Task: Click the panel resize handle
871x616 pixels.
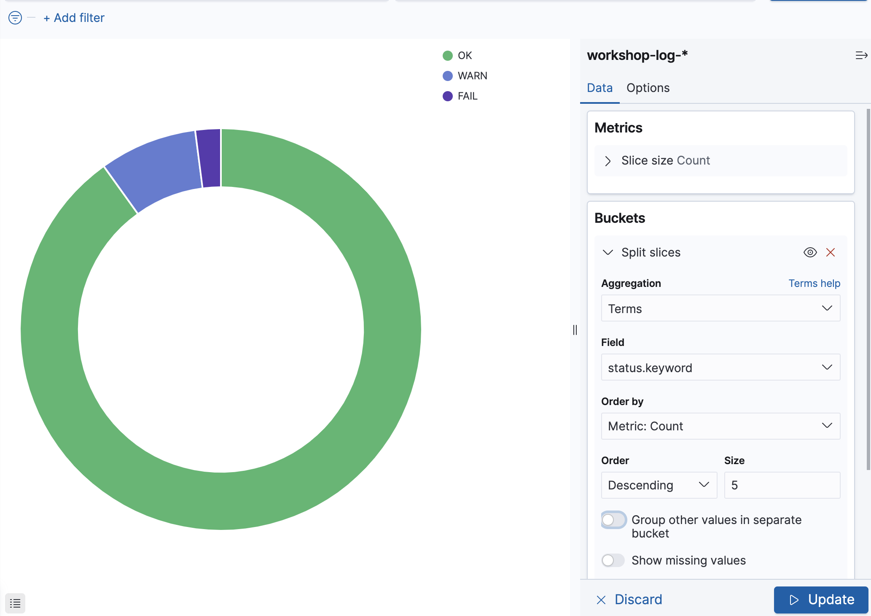Action: 575,330
